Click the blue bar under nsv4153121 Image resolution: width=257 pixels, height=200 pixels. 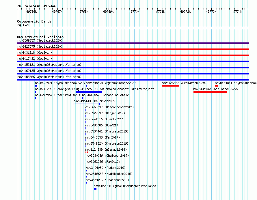pos(133,68)
